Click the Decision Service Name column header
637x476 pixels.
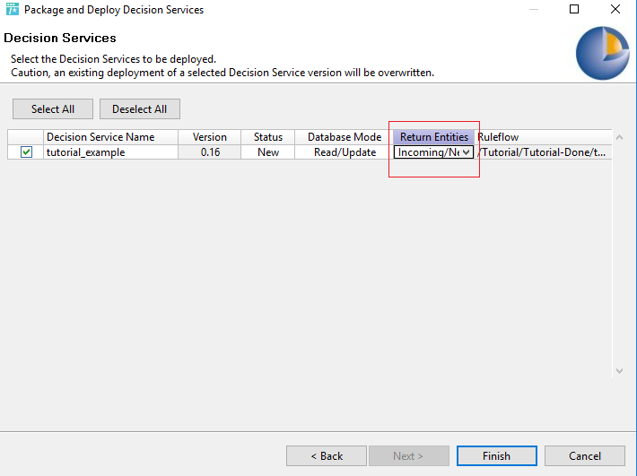(x=110, y=137)
